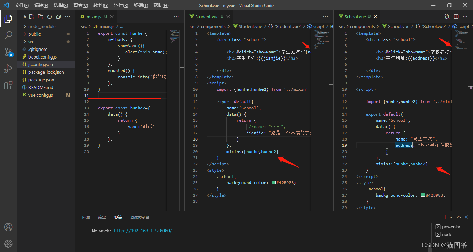Open the Network URL http://192.168.1.5:8080/

(x=143, y=231)
